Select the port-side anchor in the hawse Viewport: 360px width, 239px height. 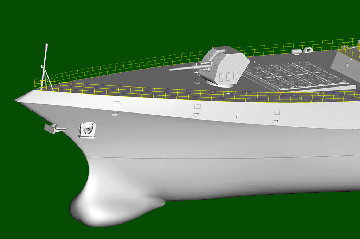pos(87,130)
